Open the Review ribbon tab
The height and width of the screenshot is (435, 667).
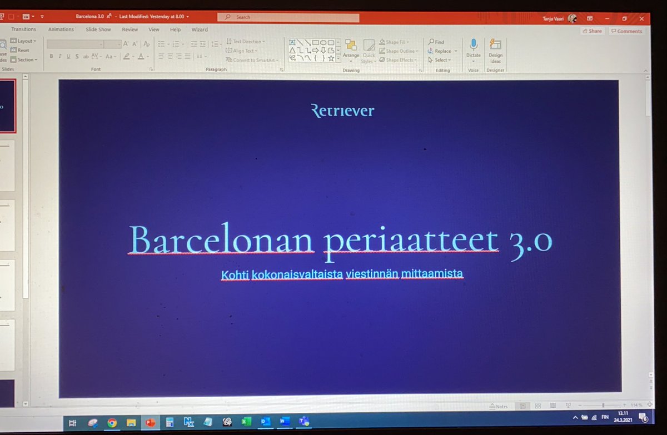pos(130,29)
